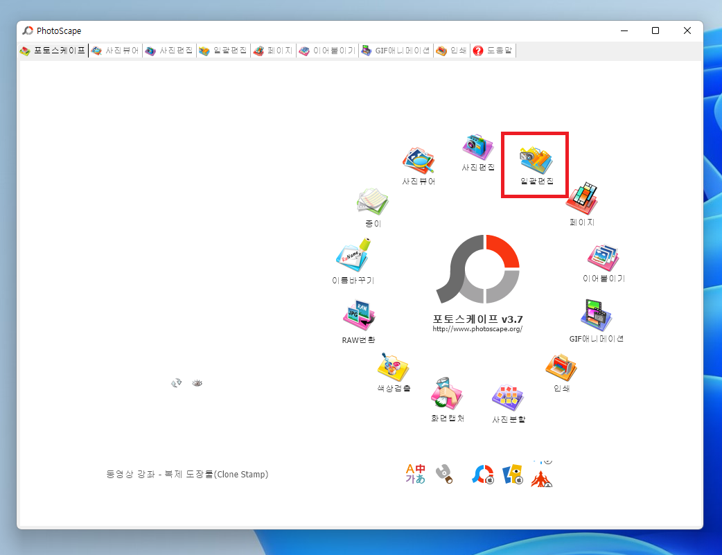This screenshot has height=555, width=722.
Task: Open the 사진분할 icon
Action: coord(508,398)
